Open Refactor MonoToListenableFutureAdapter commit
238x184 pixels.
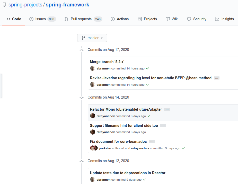126,109
